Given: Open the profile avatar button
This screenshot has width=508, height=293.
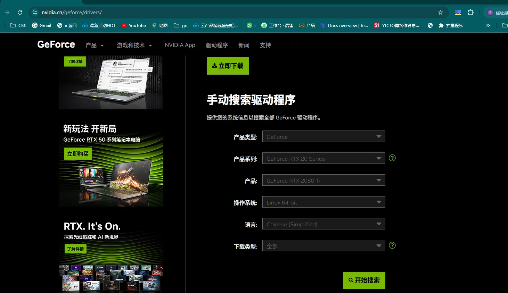Looking at the screenshot, I should 490,12.
